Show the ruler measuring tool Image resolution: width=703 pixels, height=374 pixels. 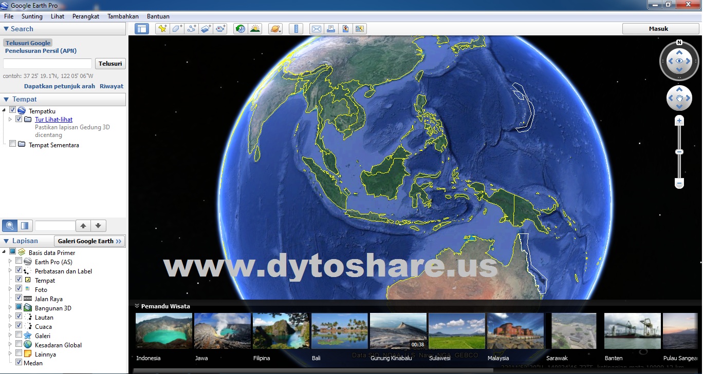[296, 29]
